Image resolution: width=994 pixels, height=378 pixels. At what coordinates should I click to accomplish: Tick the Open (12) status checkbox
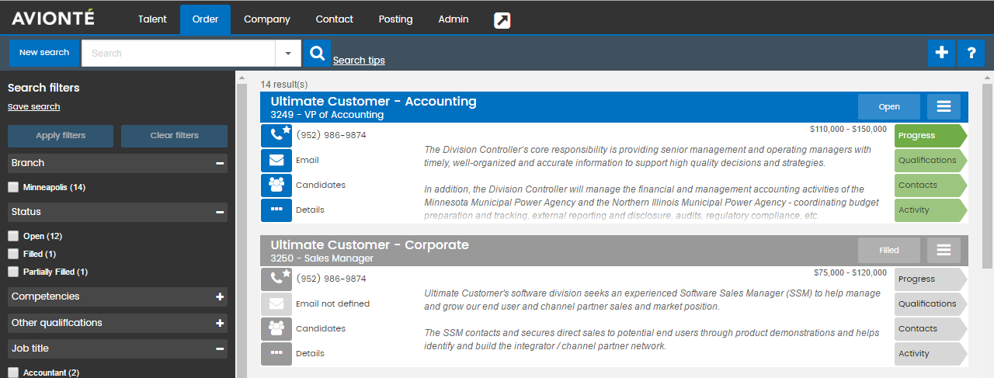(x=13, y=236)
